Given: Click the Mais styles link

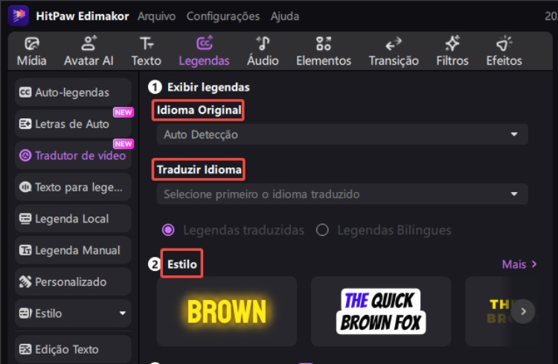Looking at the screenshot, I should (x=519, y=264).
